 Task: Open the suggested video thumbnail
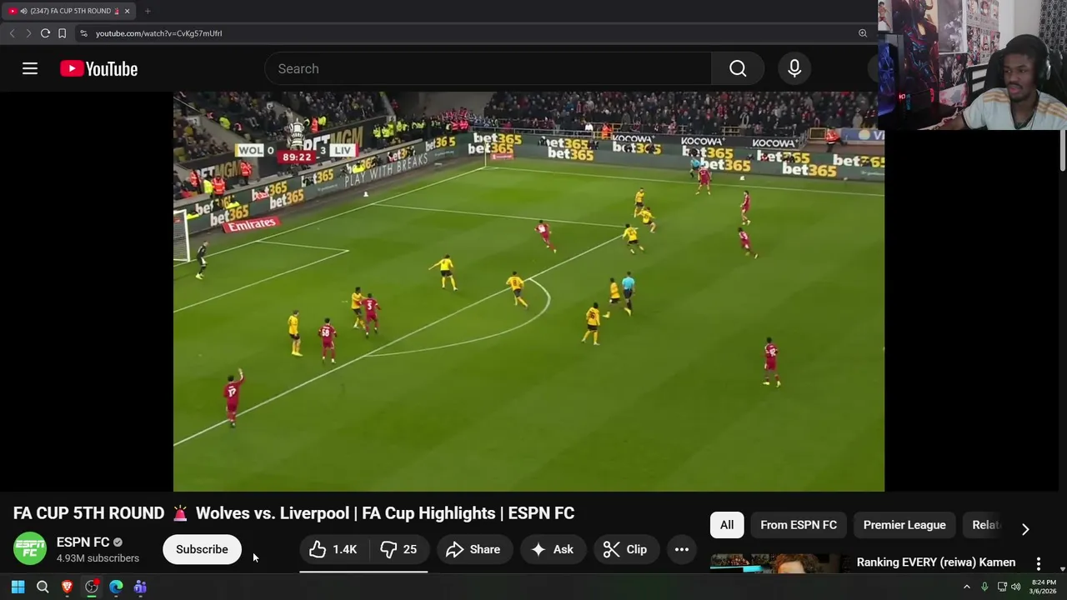pyautogui.click(x=779, y=564)
